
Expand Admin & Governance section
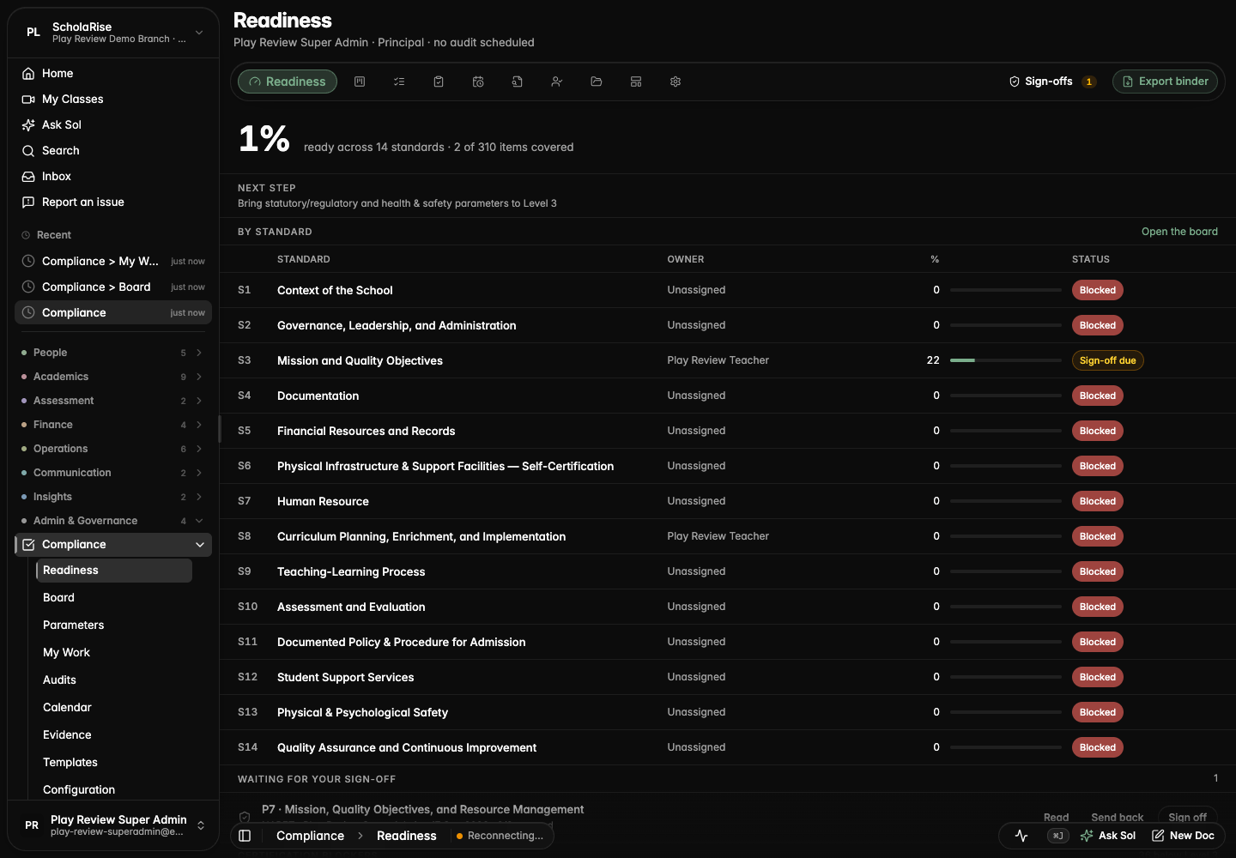pyautogui.click(x=113, y=521)
